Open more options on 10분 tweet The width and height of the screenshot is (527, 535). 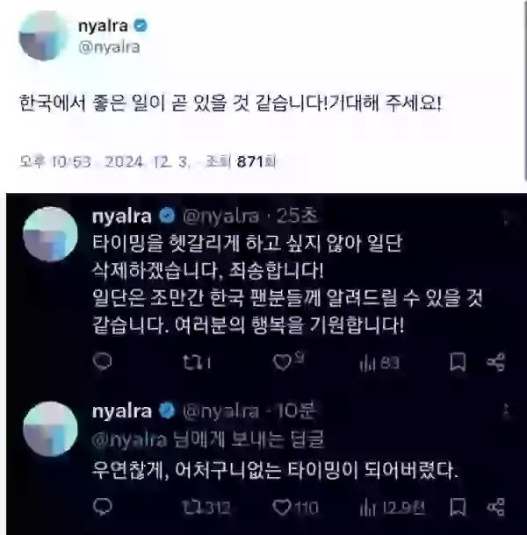(x=507, y=410)
